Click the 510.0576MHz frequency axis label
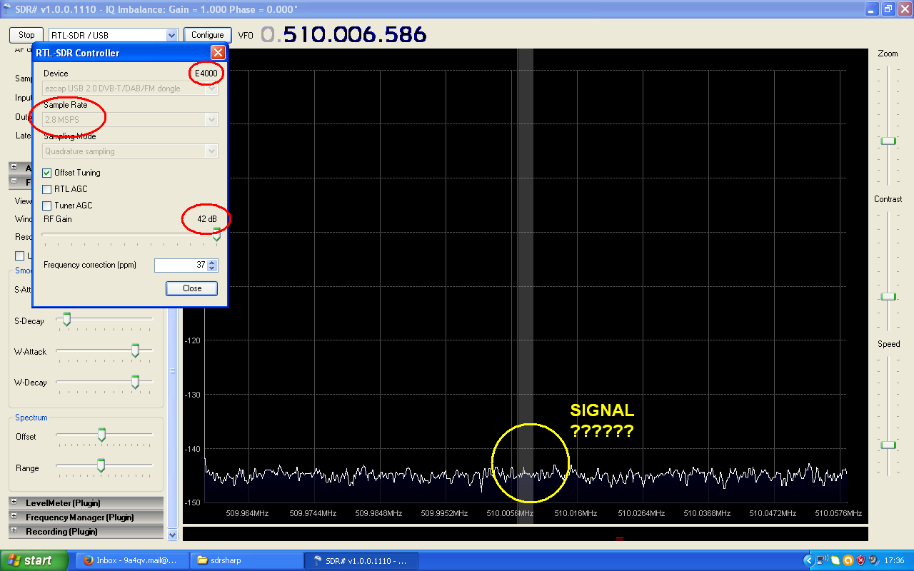The image size is (914, 571). pos(838,513)
